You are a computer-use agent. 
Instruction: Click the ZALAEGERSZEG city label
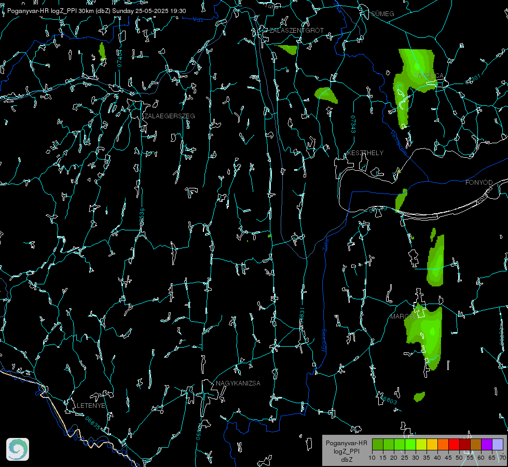coord(170,116)
